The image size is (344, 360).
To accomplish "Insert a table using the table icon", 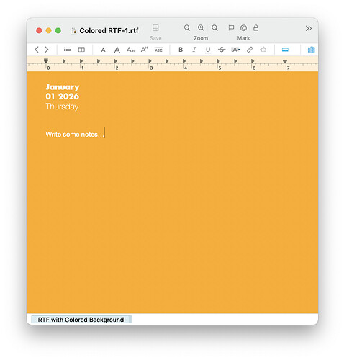I will click(81, 50).
